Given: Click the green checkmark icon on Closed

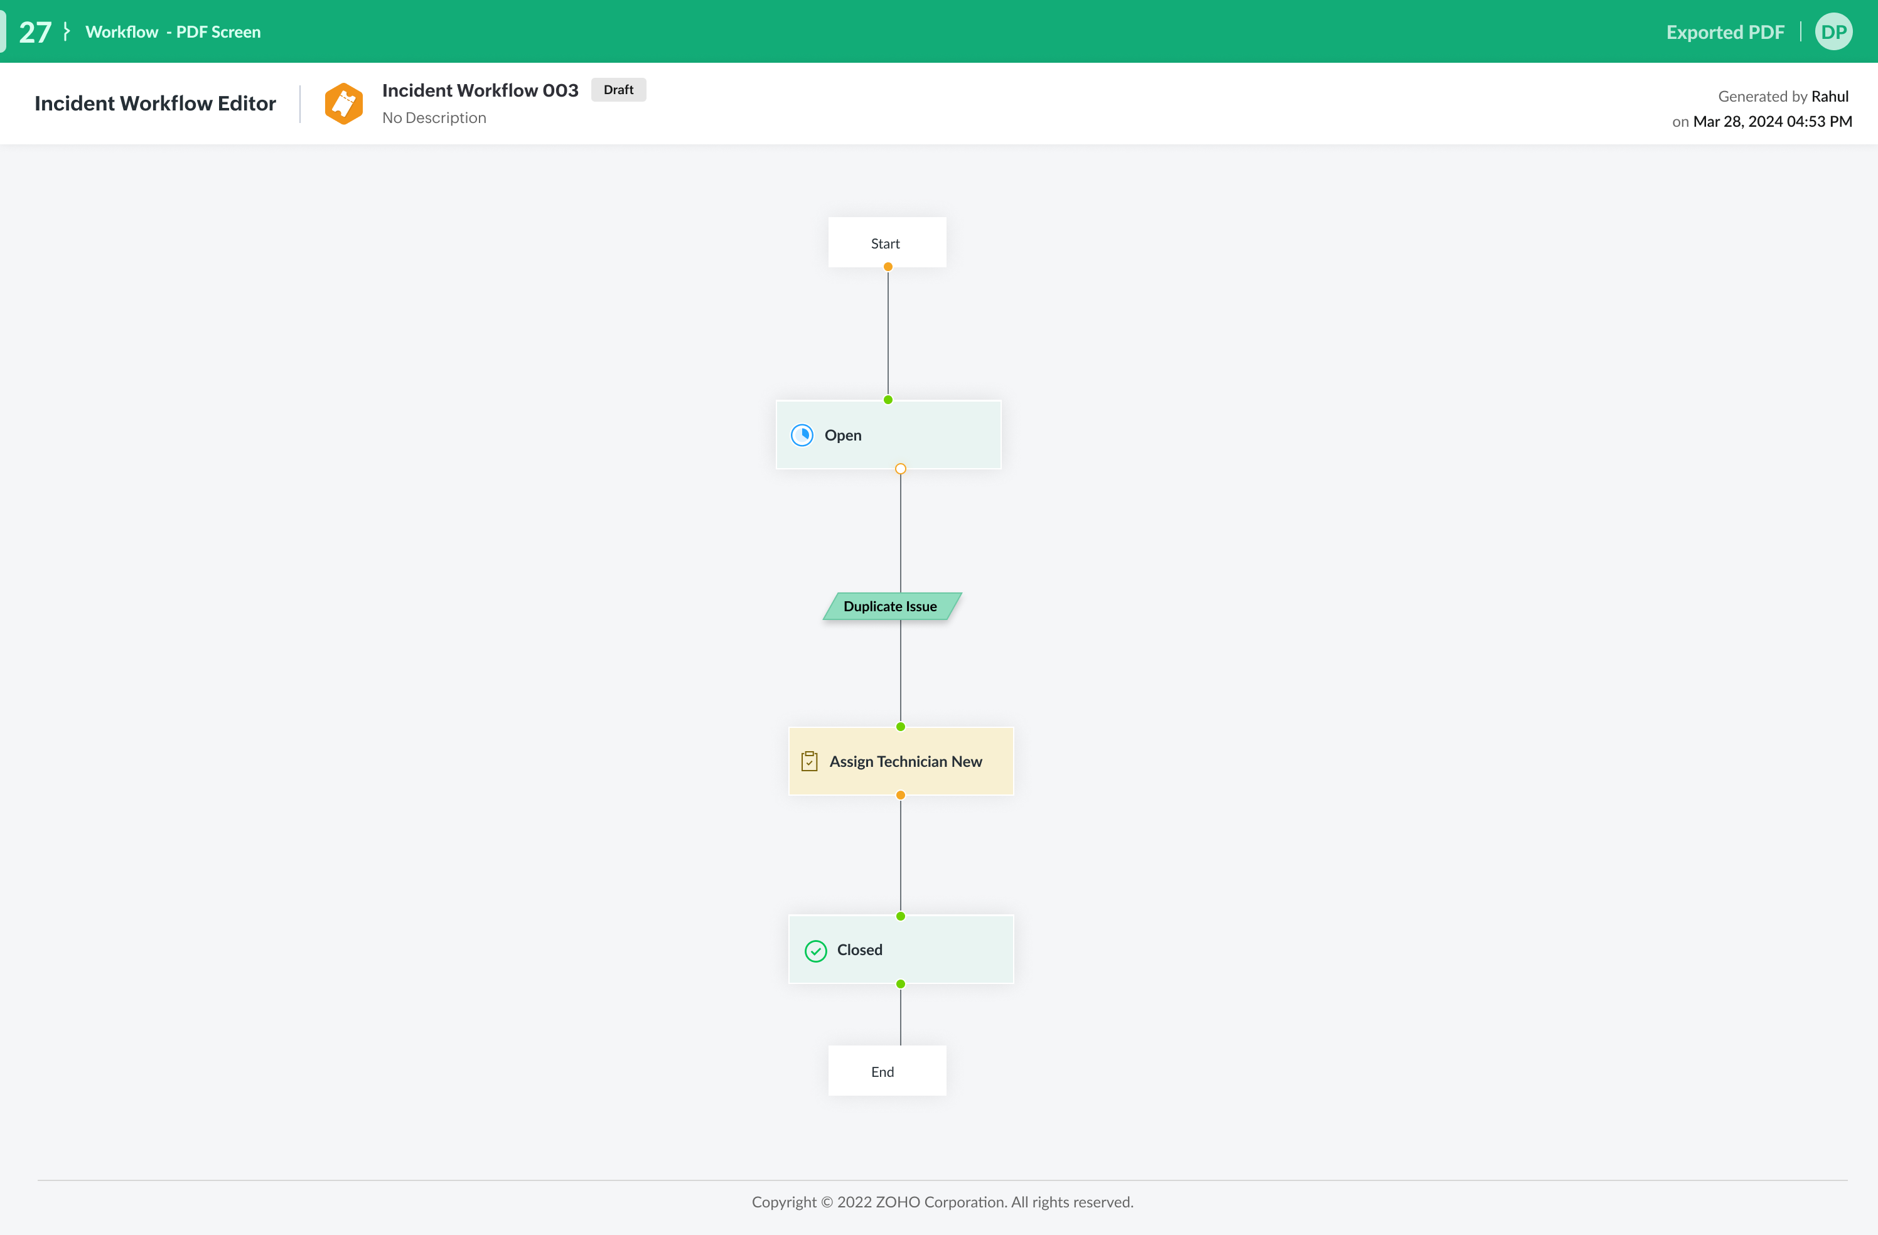Looking at the screenshot, I should pos(815,951).
